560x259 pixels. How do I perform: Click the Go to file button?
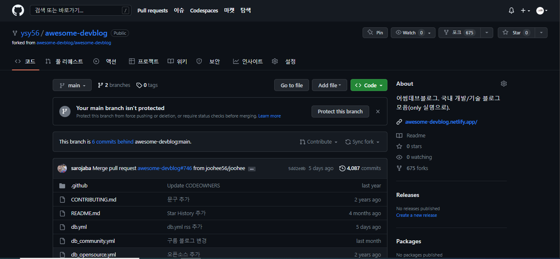click(292, 85)
